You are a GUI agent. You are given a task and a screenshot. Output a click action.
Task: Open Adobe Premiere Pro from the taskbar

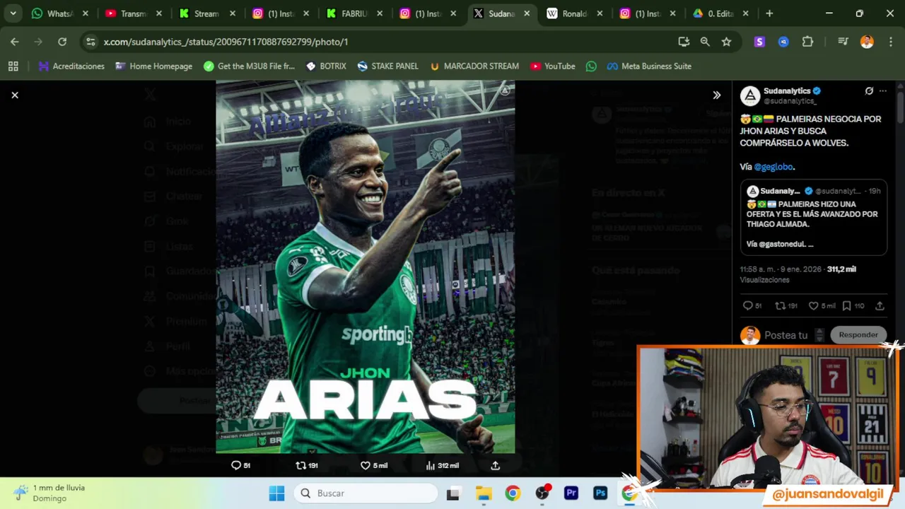571,493
